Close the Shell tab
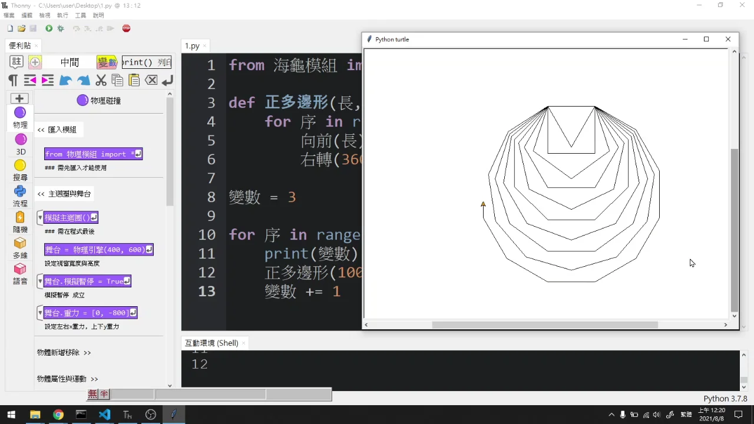 243,343
